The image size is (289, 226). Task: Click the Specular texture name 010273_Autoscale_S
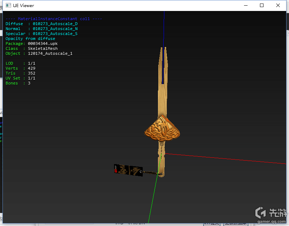[x=55, y=34]
